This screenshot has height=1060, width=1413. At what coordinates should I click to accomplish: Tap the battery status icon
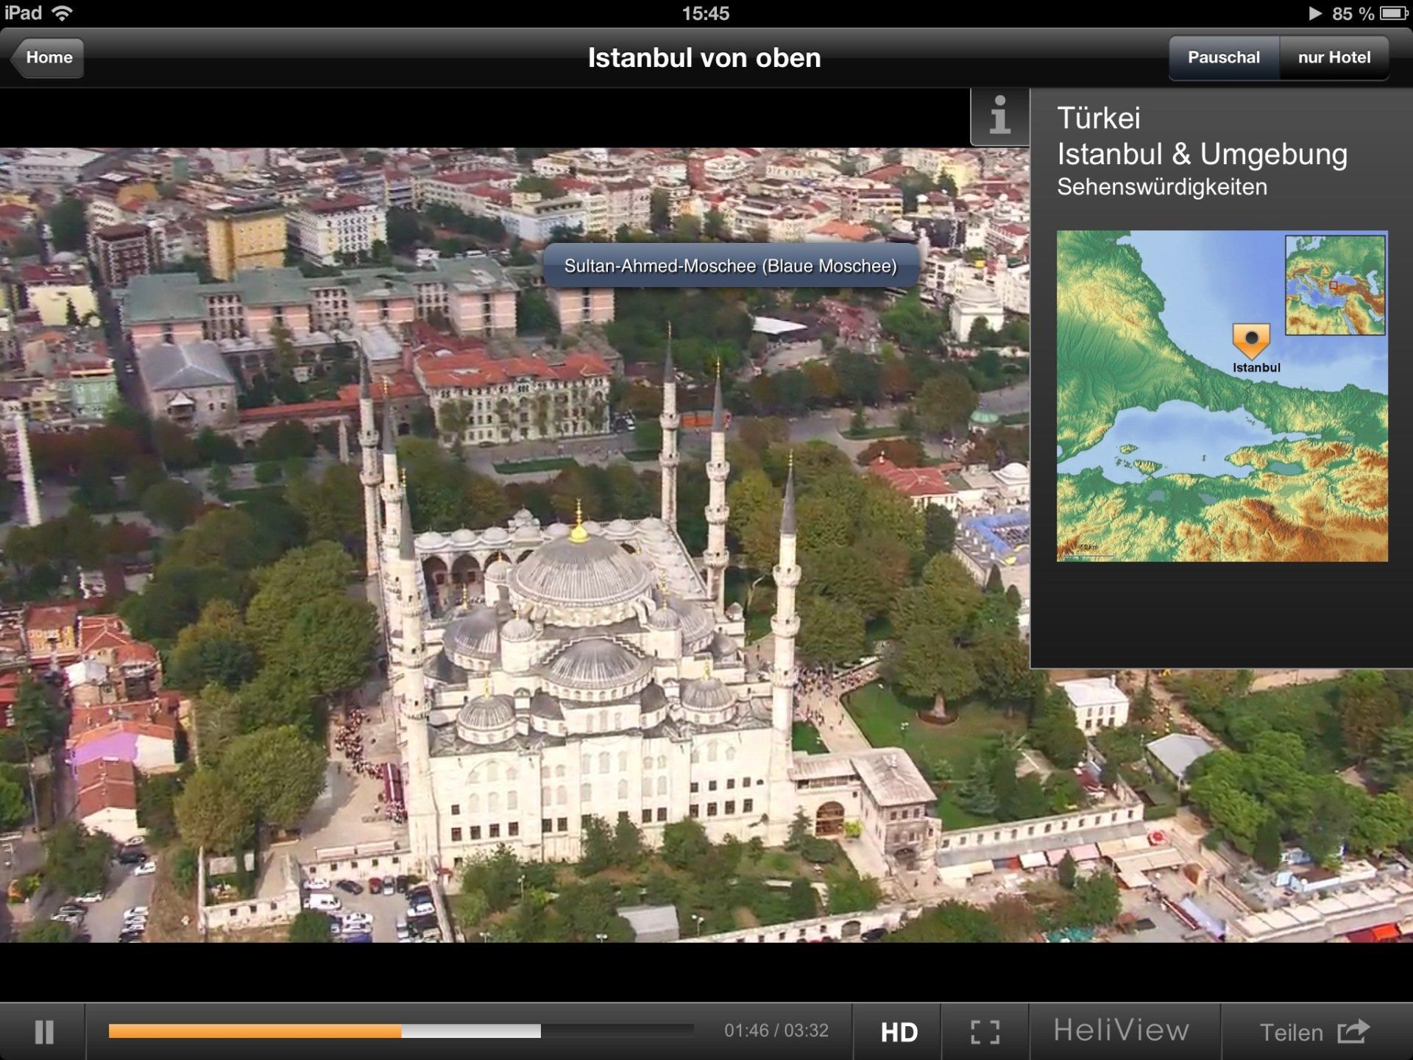tap(1393, 13)
